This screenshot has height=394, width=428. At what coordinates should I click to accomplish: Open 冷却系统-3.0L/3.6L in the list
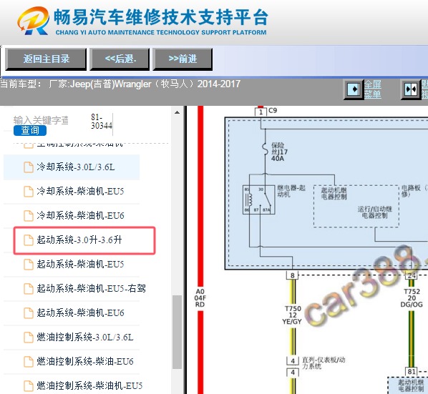coord(72,167)
